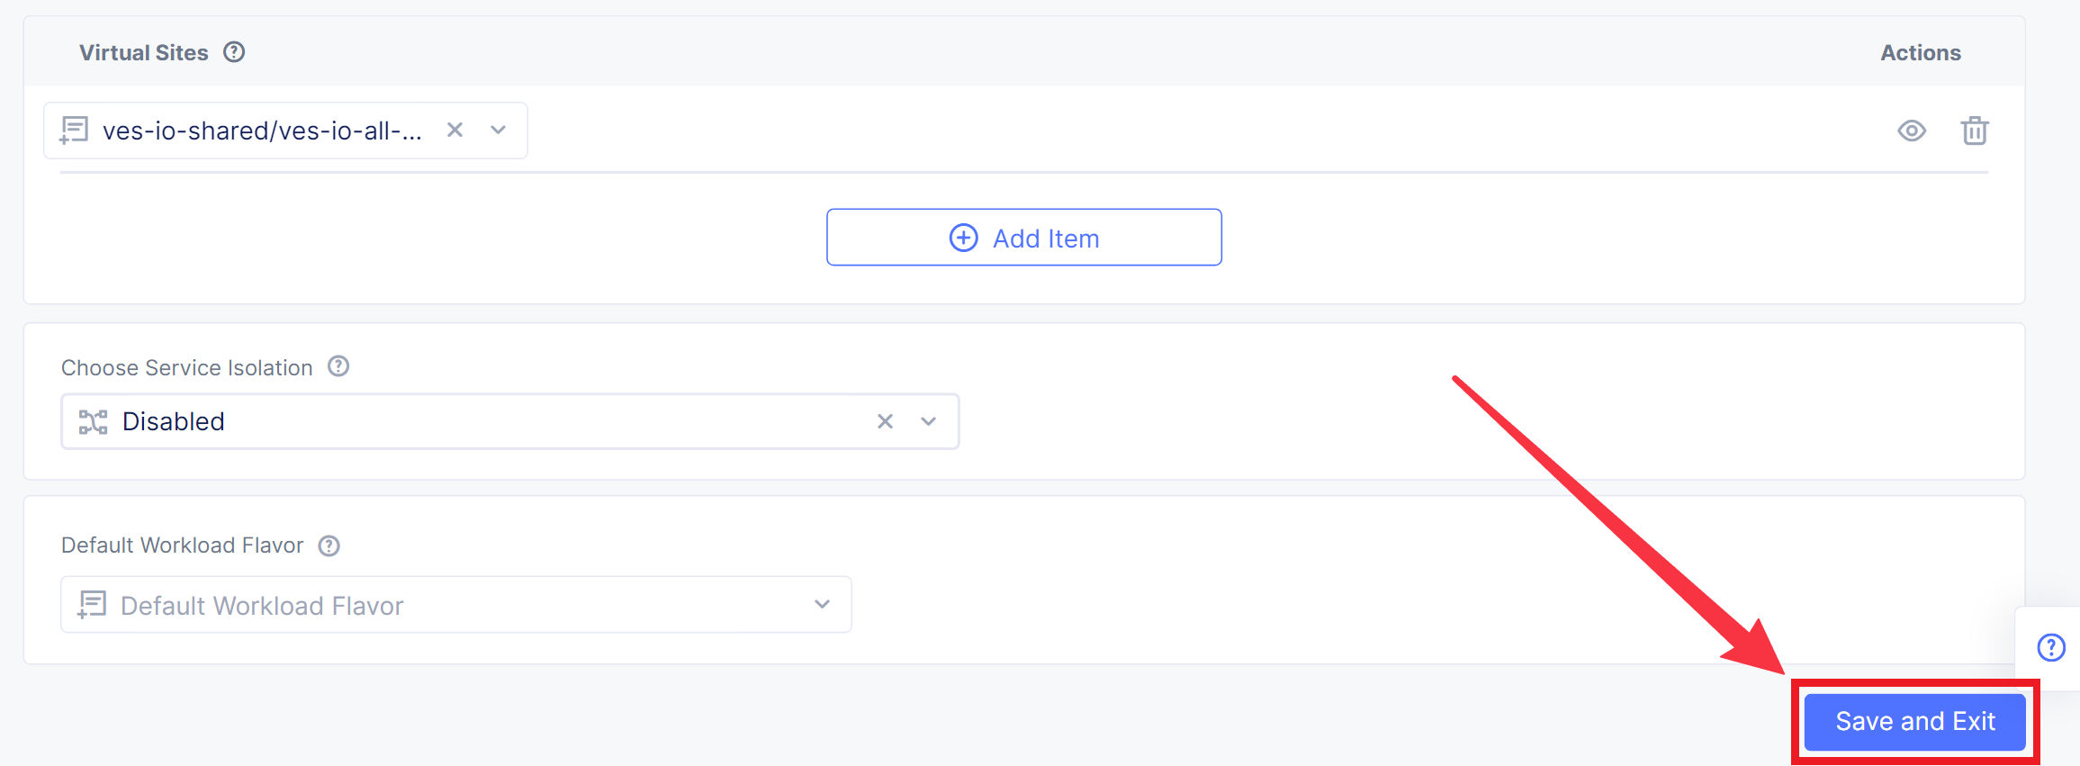
Task: Open the Default Workload Flavor dropdown
Action: point(822,604)
